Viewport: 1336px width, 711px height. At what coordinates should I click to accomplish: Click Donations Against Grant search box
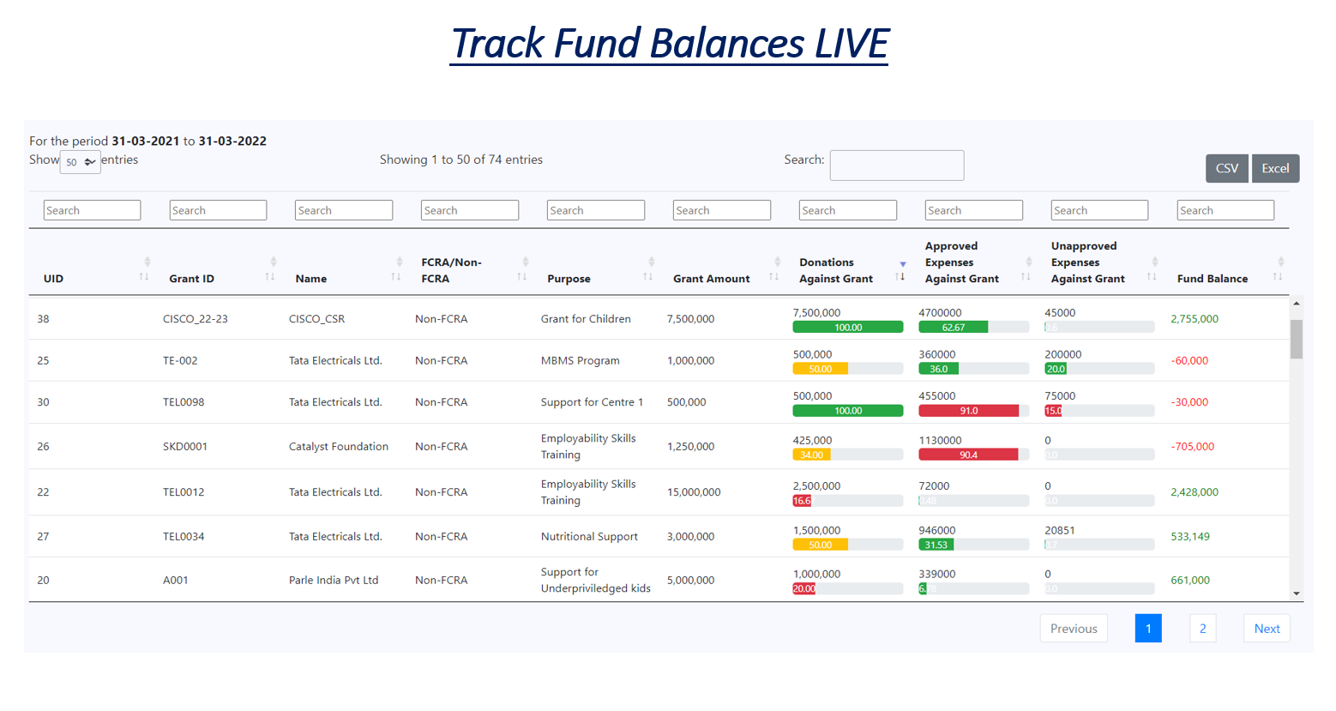848,210
